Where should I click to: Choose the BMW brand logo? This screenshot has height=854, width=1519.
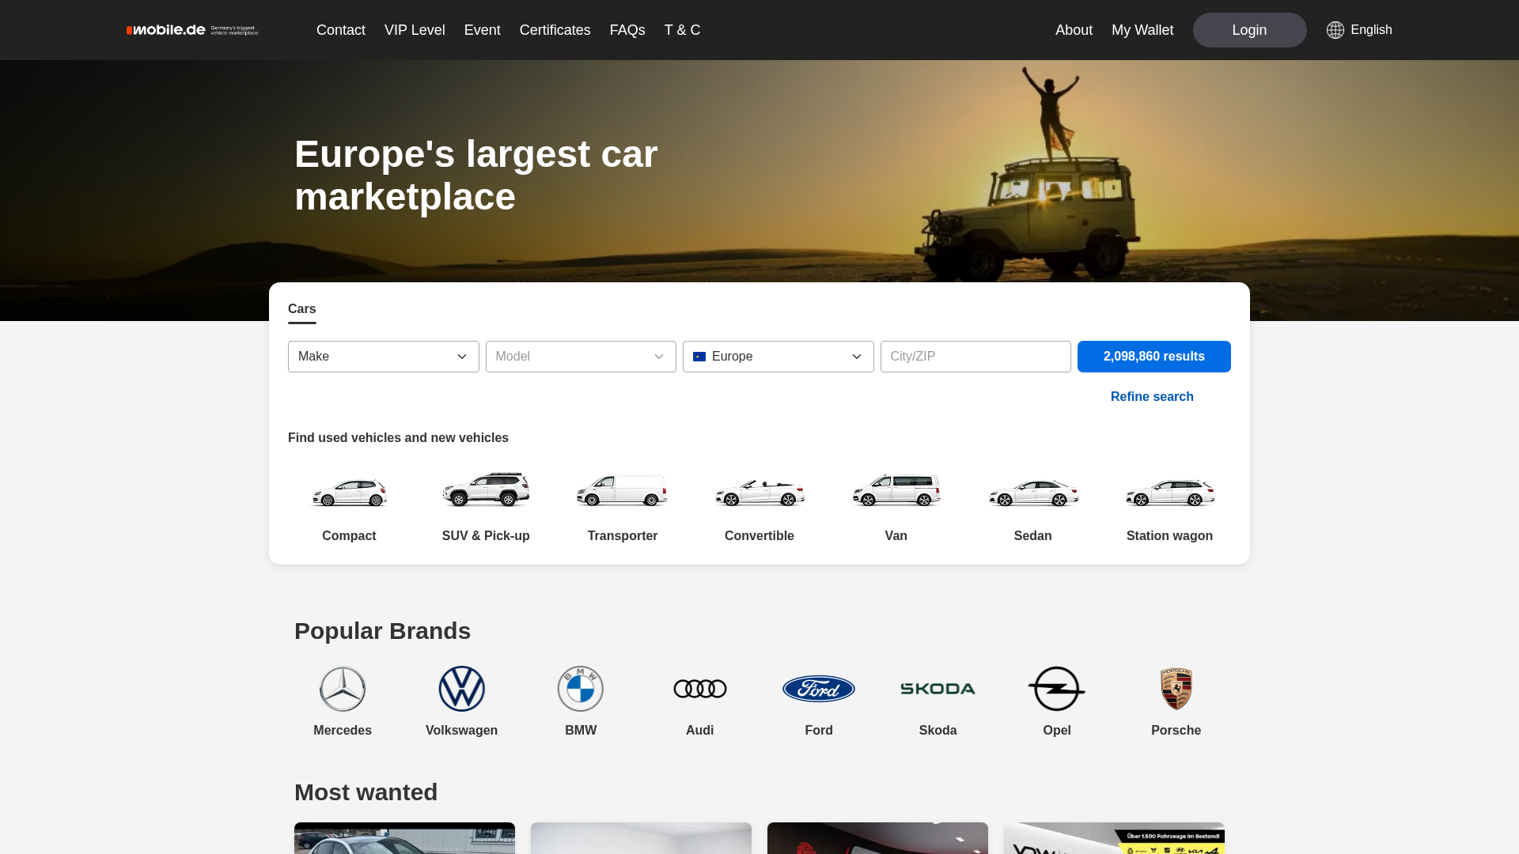tap(581, 689)
